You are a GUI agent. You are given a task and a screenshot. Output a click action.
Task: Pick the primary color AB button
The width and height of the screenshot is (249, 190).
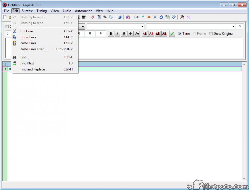tap(145, 34)
